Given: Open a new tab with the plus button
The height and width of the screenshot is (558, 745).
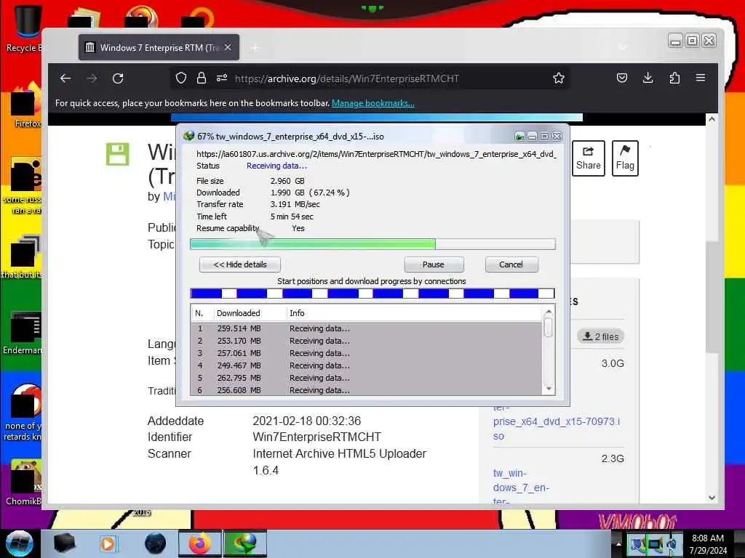Looking at the screenshot, I should tap(255, 48).
